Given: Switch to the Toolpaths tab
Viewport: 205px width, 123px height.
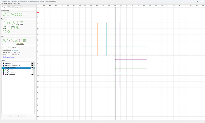Looking at the screenshot, I should pos(17,7).
